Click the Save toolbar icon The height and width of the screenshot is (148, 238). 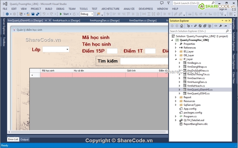coord(33,14)
